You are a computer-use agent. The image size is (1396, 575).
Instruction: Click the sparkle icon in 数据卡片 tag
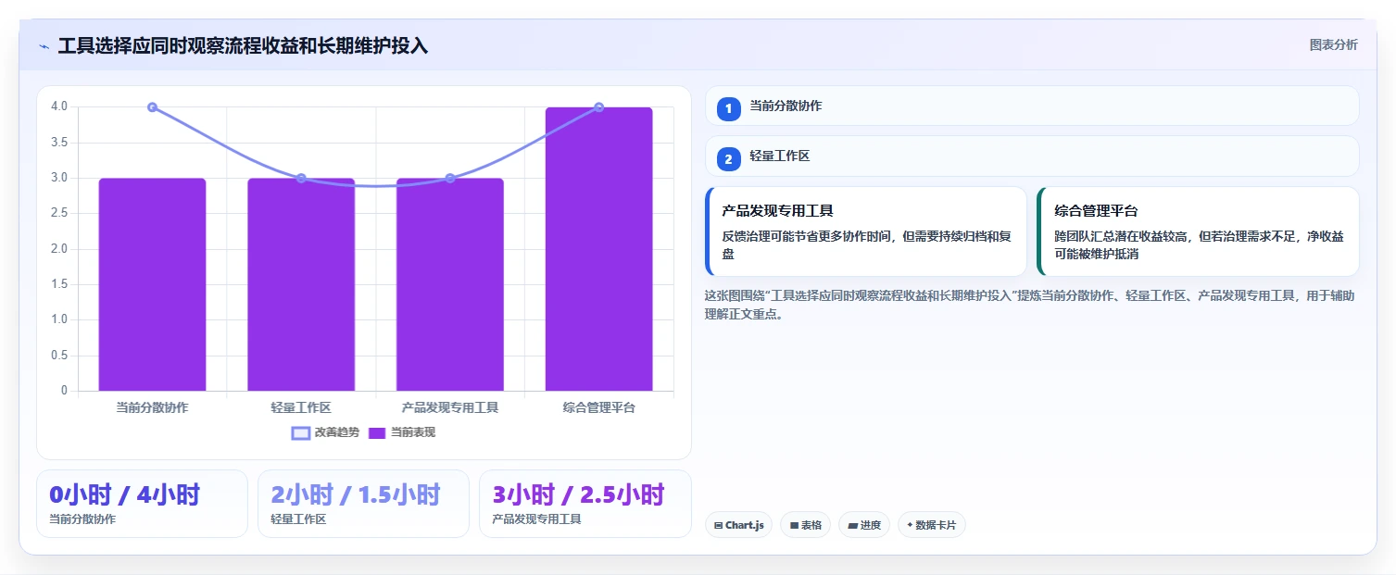910,525
